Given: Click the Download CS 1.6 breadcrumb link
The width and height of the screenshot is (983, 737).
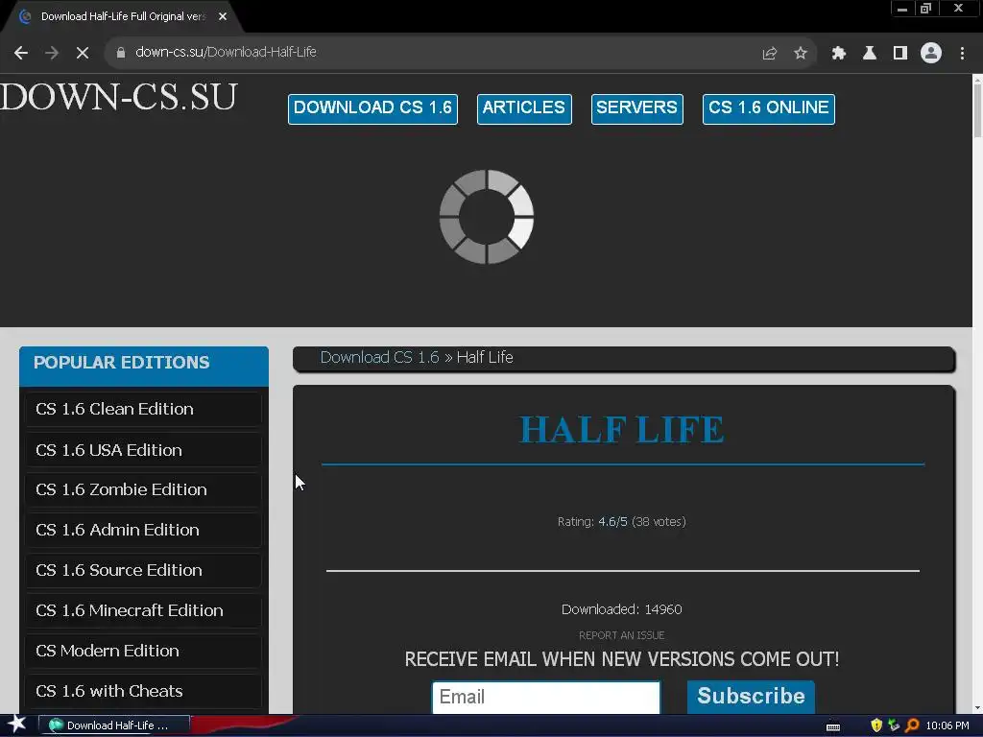Looking at the screenshot, I should click(x=380, y=357).
